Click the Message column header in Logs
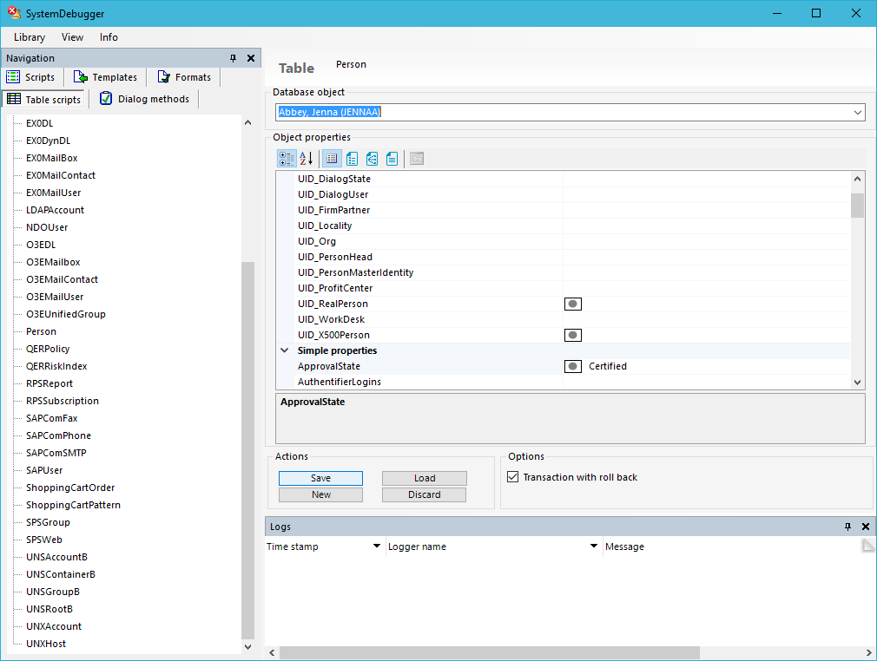Image resolution: width=877 pixels, height=661 pixels. [624, 546]
